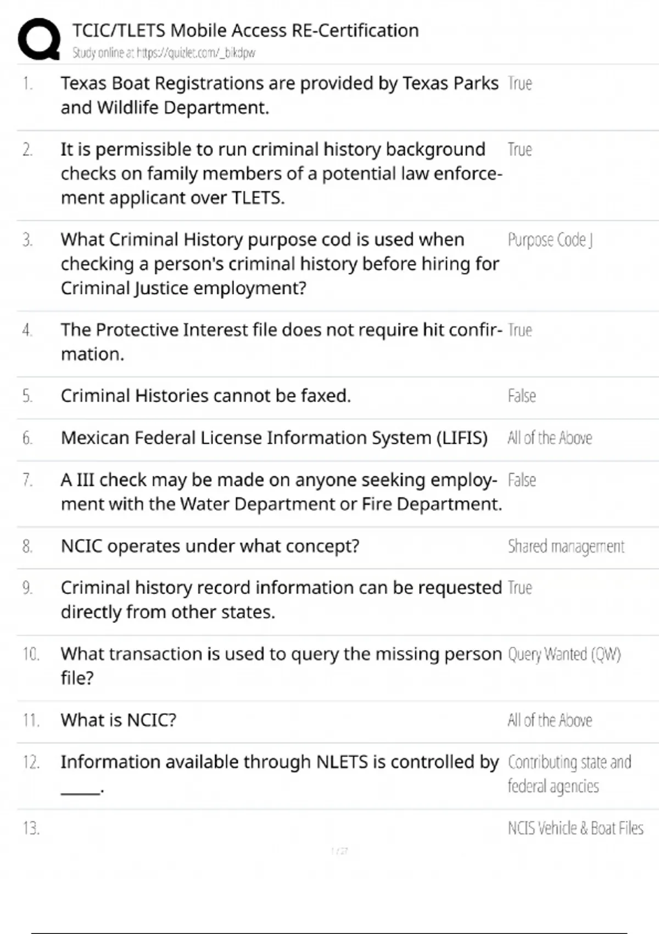The width and height of the screenshot is (659, 934).
Task: Click the III check Water Department question
Action: [281, 492]
